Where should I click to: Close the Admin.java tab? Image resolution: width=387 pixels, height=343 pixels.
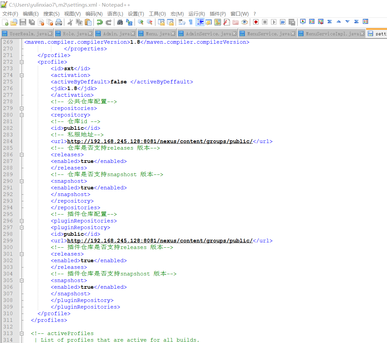[133, 33]
